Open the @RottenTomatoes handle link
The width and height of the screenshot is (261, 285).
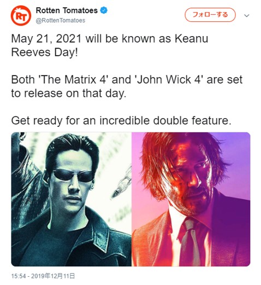(x=61, y=20)
